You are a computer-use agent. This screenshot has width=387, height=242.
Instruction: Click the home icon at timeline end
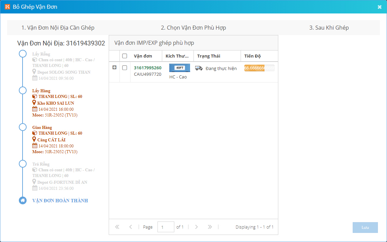pyautogui.click(x=23, y=201)
